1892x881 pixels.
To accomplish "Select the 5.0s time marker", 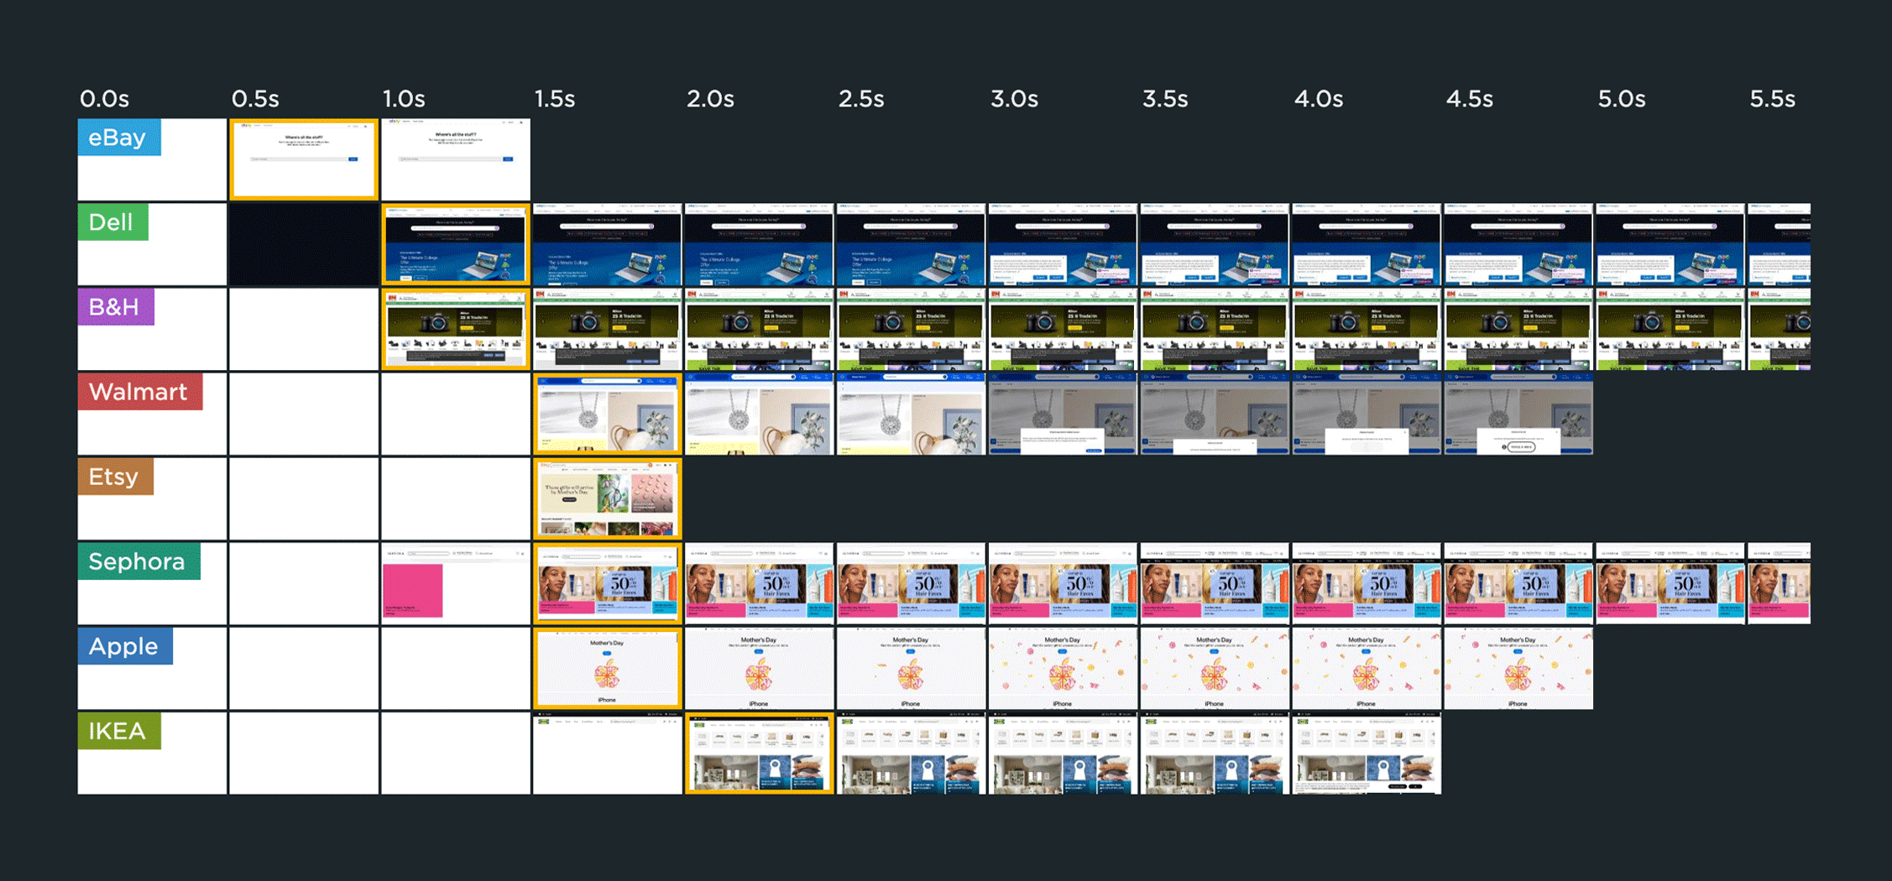I will (x=1622, y=99).
